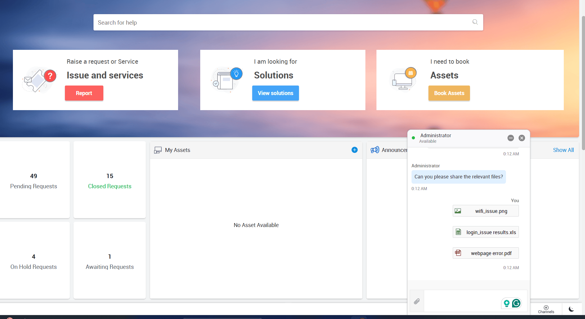Select the Closed Requests card
Viewport: 585px width, 319px height.
109,180
